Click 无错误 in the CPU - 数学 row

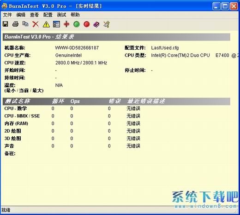pos(133,109)
